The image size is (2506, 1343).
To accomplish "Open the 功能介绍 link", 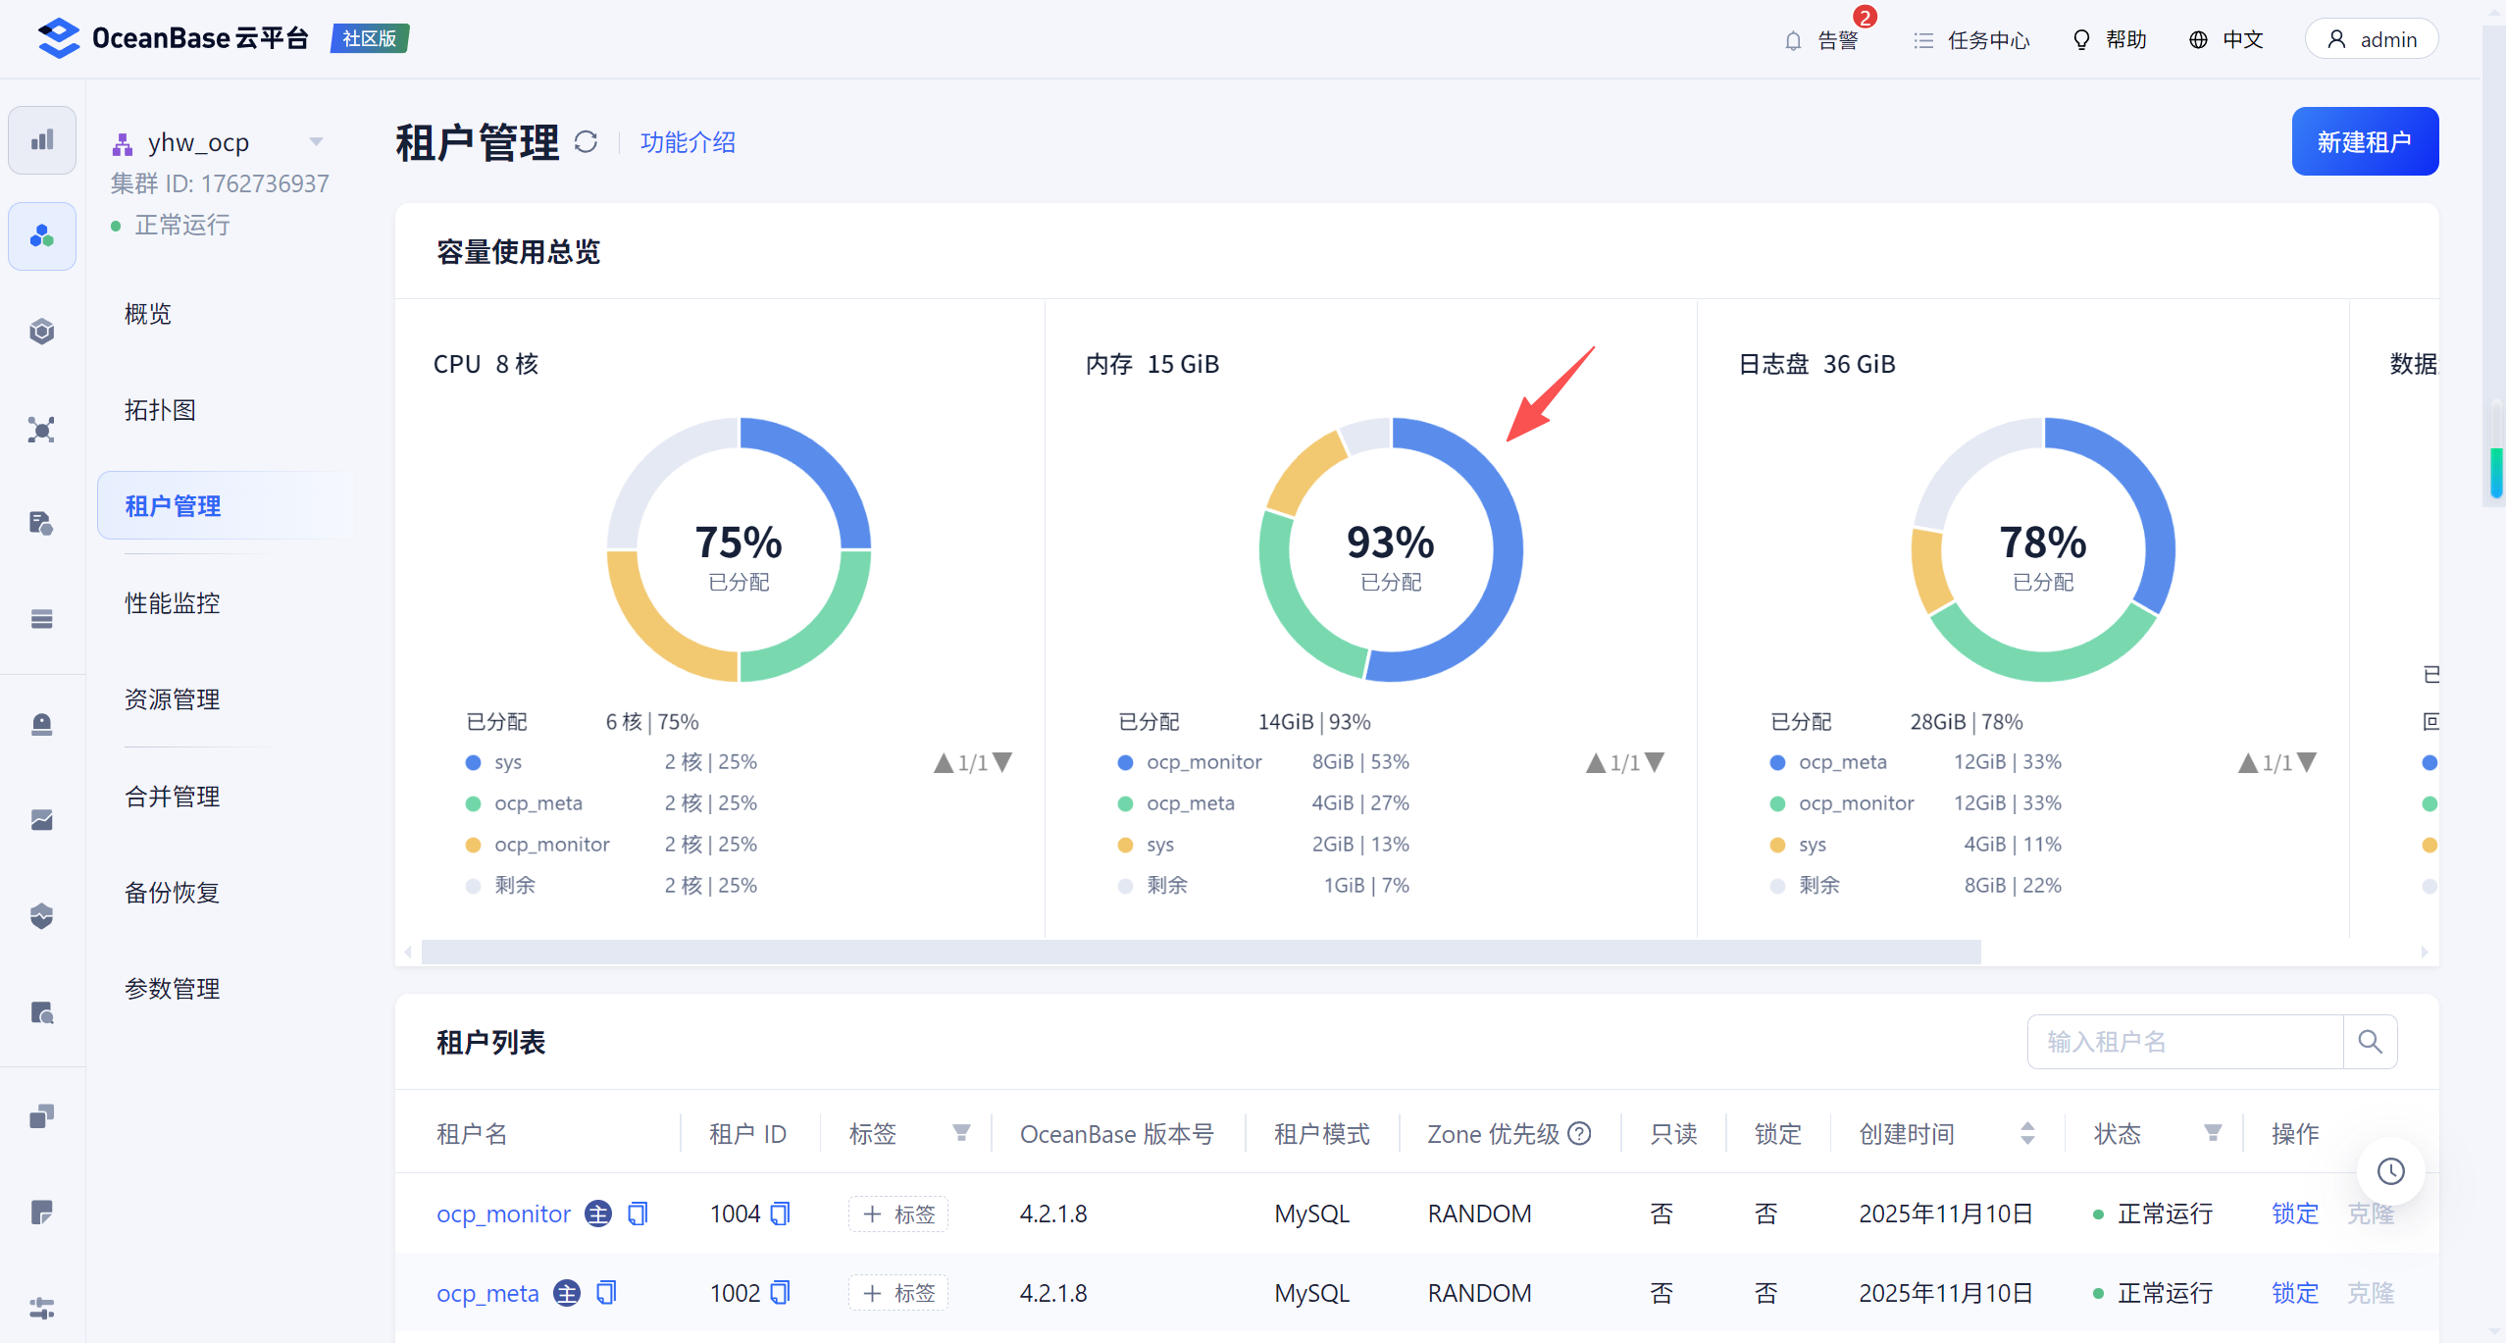I will [688, 142].
